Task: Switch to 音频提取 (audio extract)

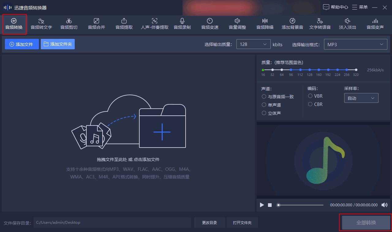Action: (124, 24)
